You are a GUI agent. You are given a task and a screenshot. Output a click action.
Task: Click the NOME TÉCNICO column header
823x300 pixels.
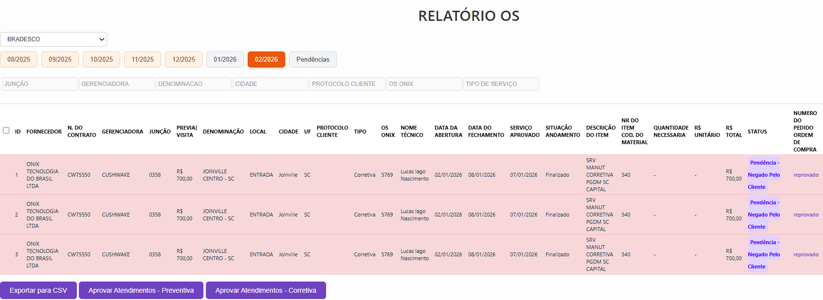(x=412, y=132)
